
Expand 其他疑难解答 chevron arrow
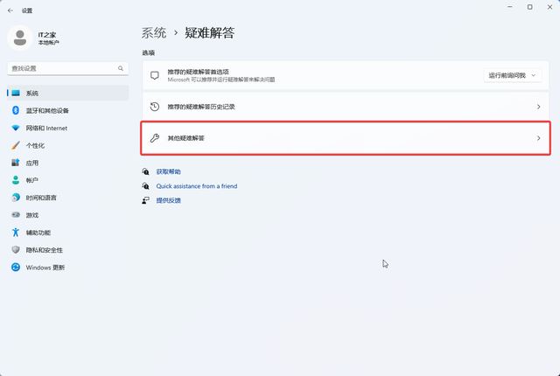pyautogui.click(x=539, y=138)
